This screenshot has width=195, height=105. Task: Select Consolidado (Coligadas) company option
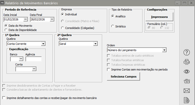pyautogui.click(x=63, y=28)
